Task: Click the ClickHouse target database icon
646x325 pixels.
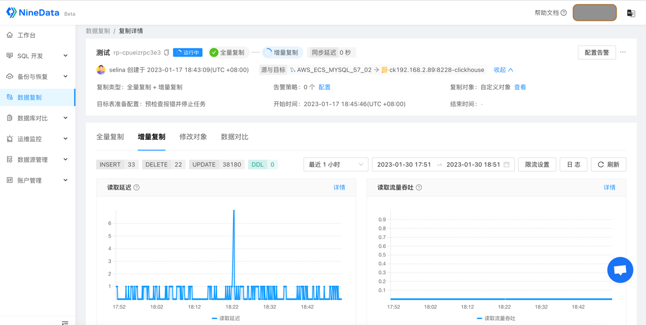Action: click(x=385, y=70)
